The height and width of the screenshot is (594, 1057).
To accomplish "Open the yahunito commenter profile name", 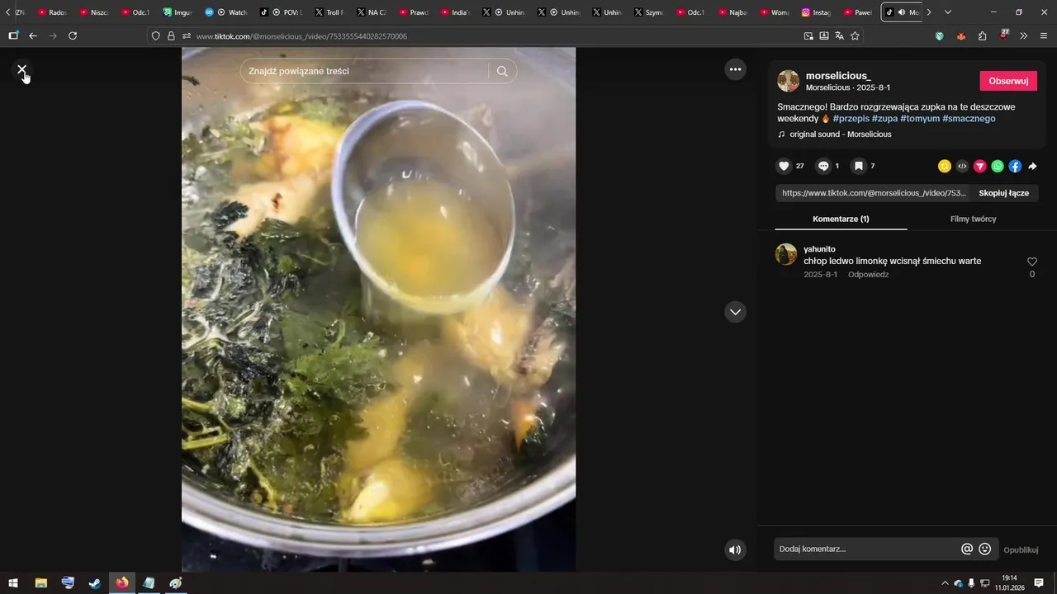I will [x=819, y=249].
